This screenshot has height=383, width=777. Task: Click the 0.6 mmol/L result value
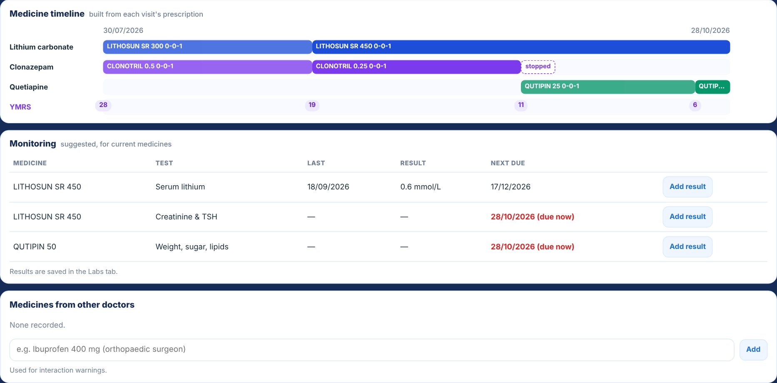[421, 187]
